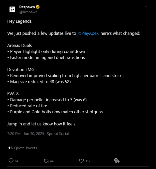Follow the @PlayApex mention link
156x169 pixels.
pyautogui.click(x=88, y=33)
